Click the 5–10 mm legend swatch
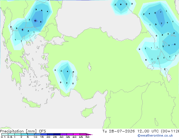The width and height of the screenshot is (179, 138). tap(31, 134)
